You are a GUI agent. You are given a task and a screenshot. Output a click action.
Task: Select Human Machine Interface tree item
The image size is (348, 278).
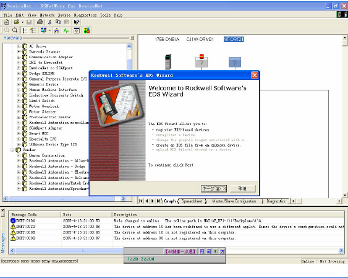[x=53, y=90]
